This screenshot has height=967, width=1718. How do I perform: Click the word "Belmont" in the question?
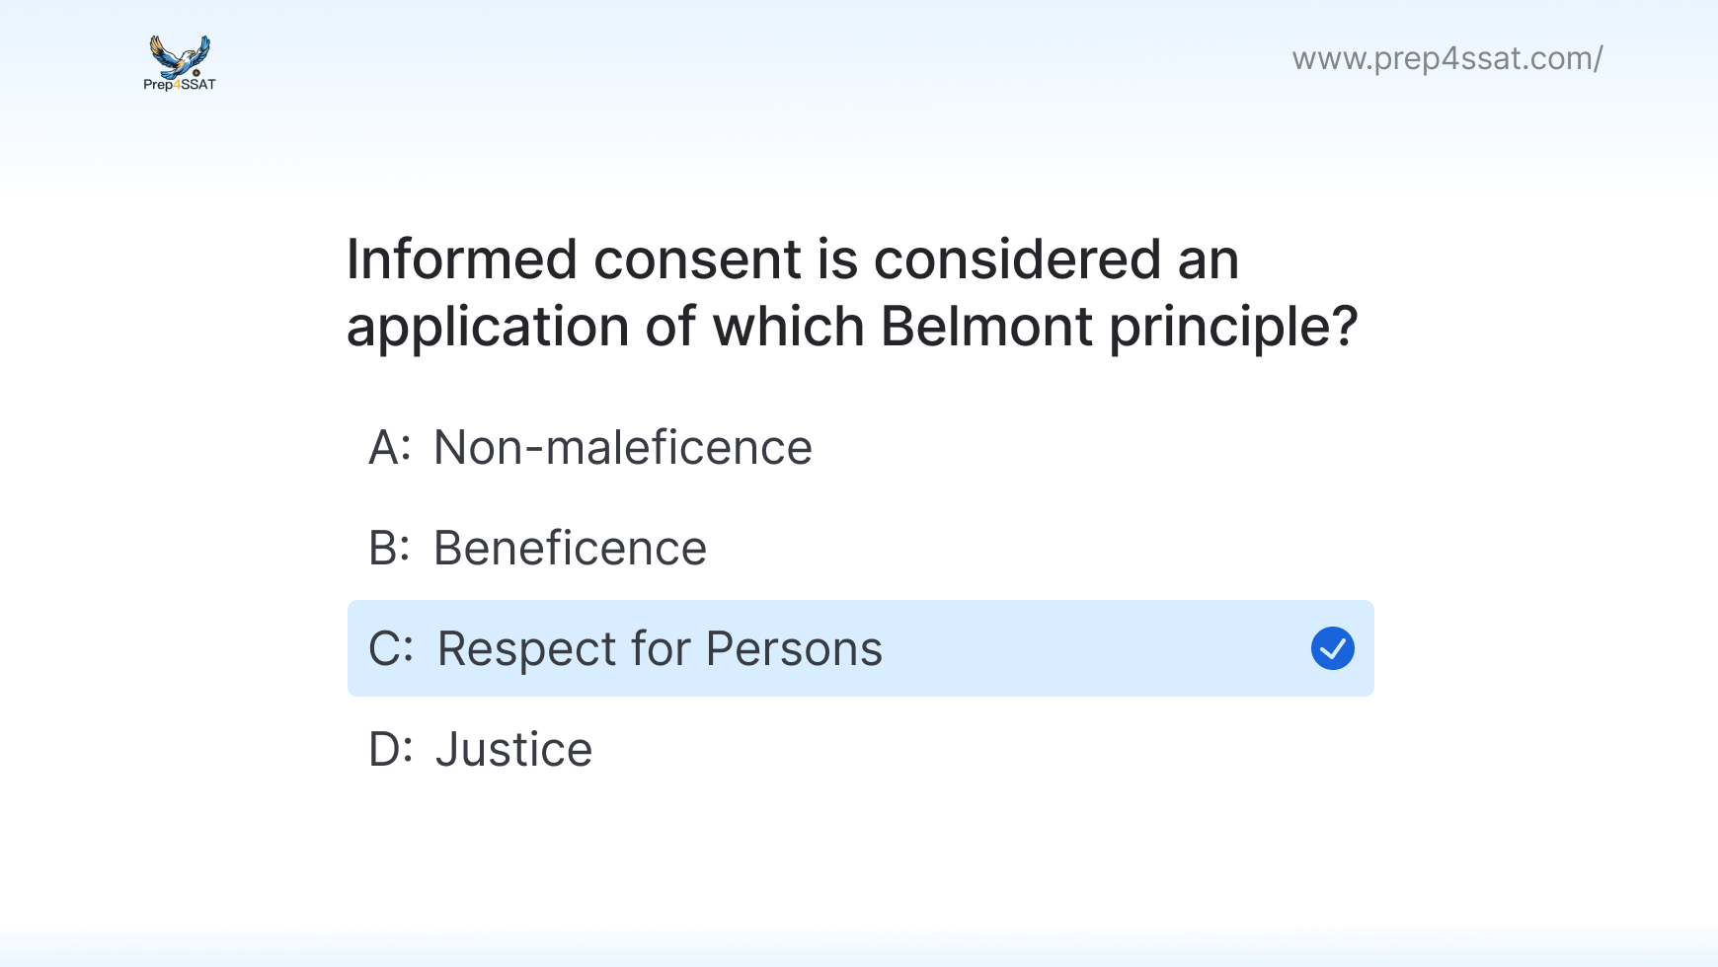click(x=986, y=327)
